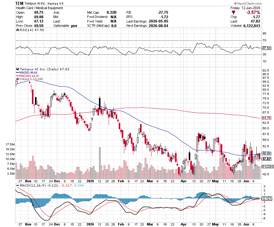Click the last price tag 47.82
274x227 pixels.
[266, 159]
